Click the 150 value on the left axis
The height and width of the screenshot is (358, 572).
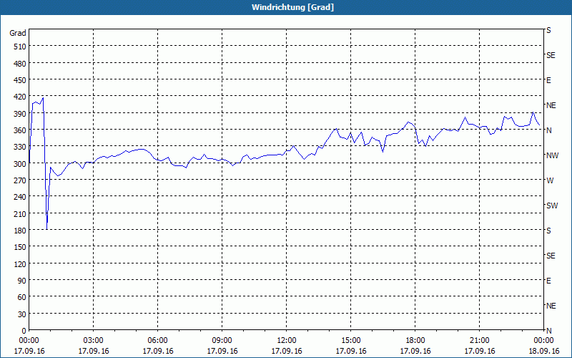point(20,247)
